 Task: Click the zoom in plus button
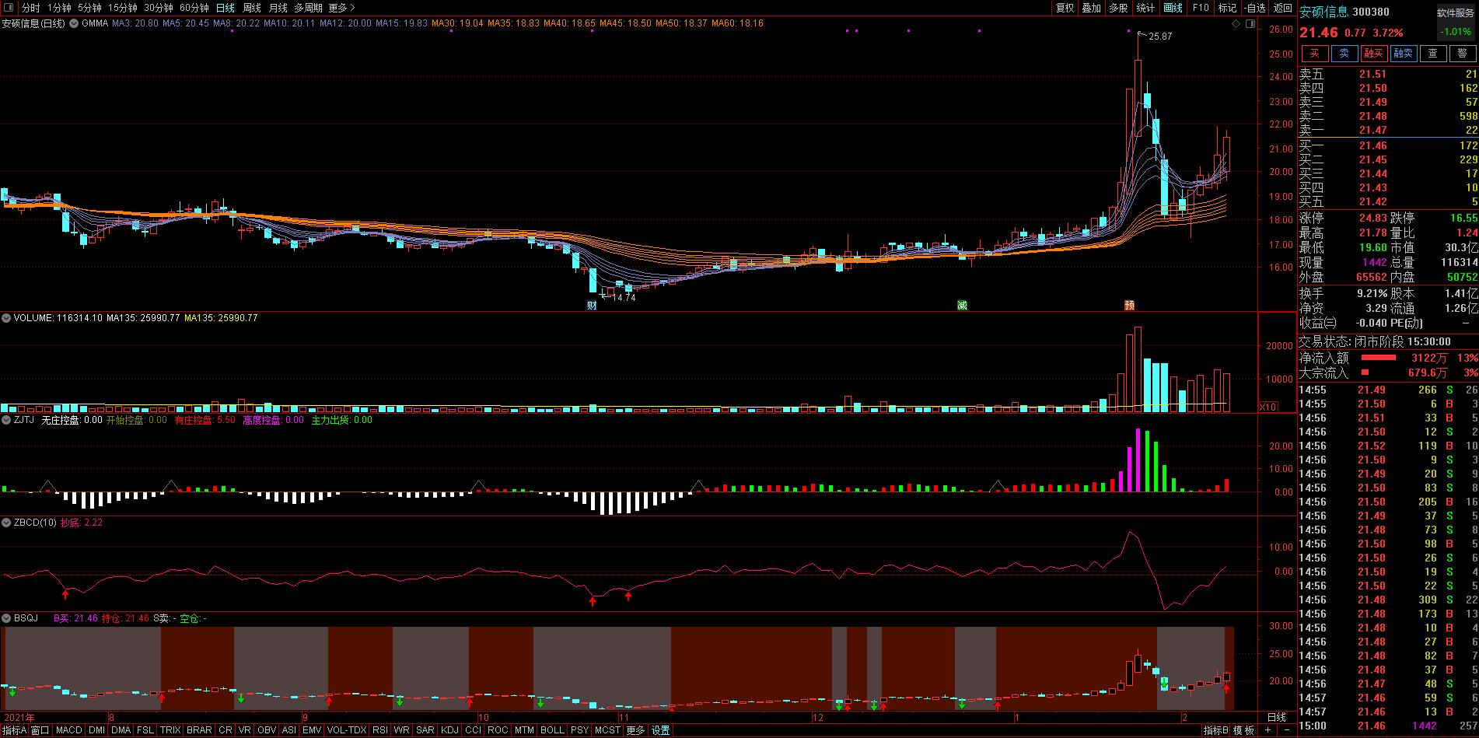click(1267, 730)
